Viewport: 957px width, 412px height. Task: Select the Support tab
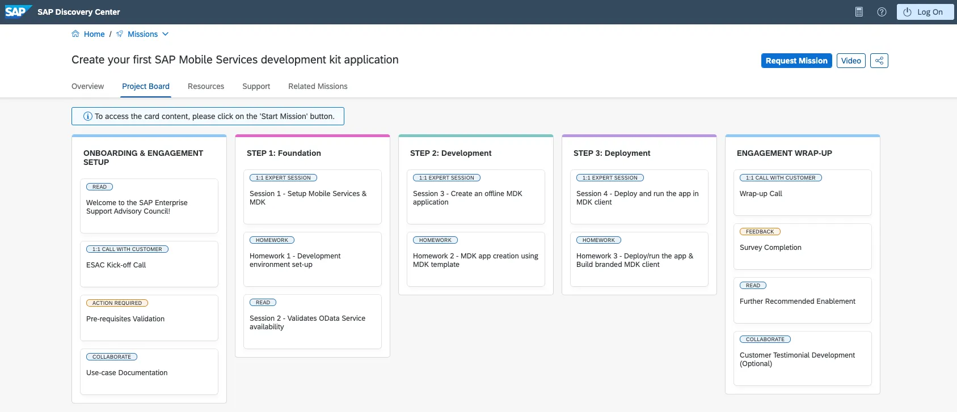click(256, 86)
